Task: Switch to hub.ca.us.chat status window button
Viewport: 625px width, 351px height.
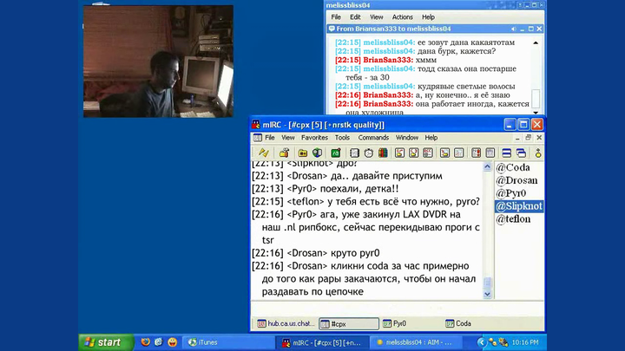Action: 286,323
